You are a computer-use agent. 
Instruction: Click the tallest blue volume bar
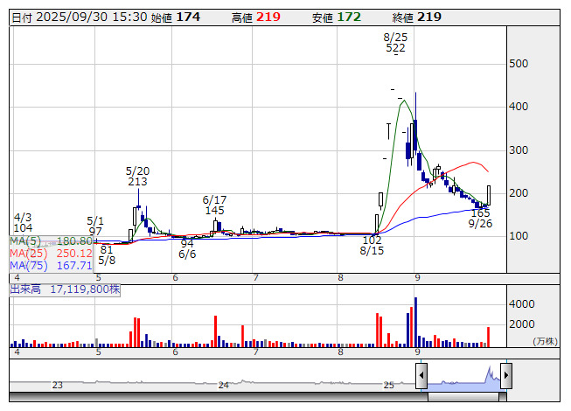pyautogui.click(x=415, y=322)
